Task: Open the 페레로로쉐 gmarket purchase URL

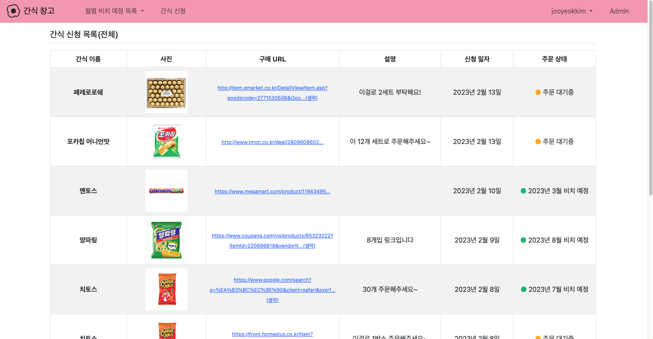Action: 273,93
